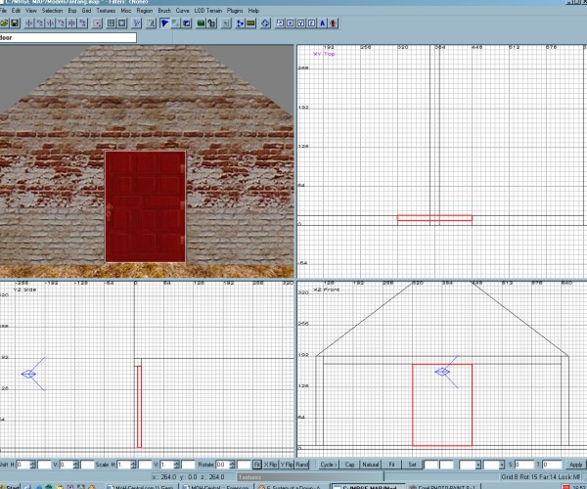Click the Rotate value field
Image resolution: width=587 pixels, height=489 pixels.
[222, 465]
